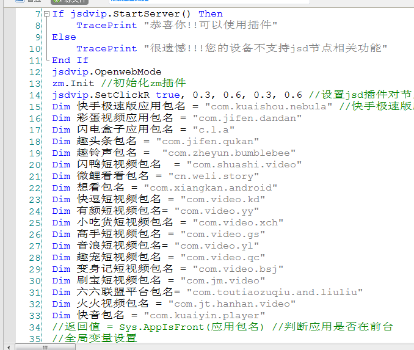Click the 'Then' keyword on line 7
The height and width of the screenshot is (350, 414).
pyautogui.click(x=211, y=13)
